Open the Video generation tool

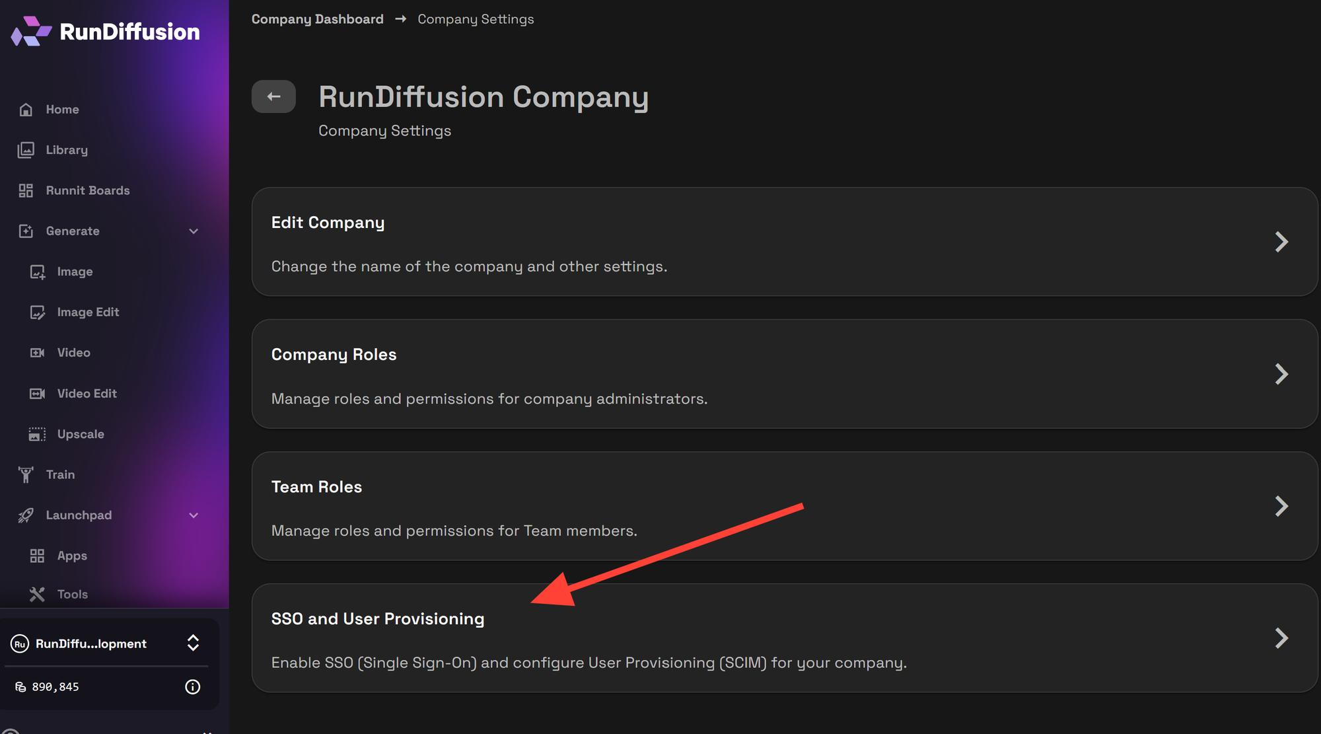(73, 352)
